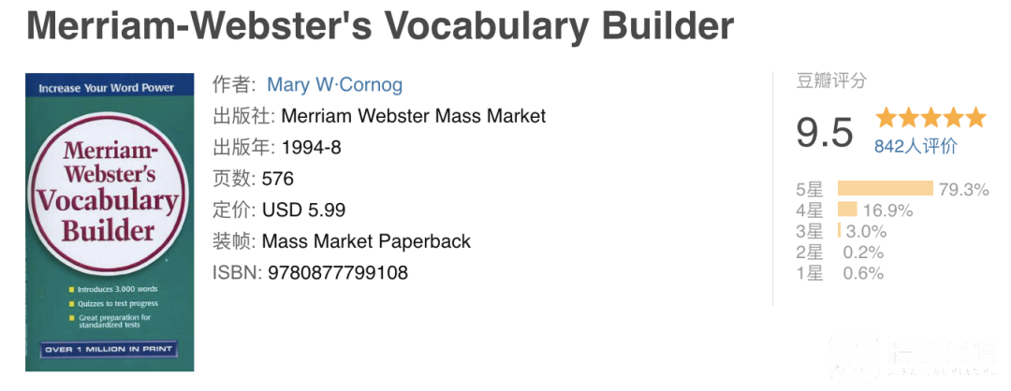Image resolution: width=1011 pixels, height=391 pixels.
Task: Click the 2星 rating row label
Action: coord(810,253)
